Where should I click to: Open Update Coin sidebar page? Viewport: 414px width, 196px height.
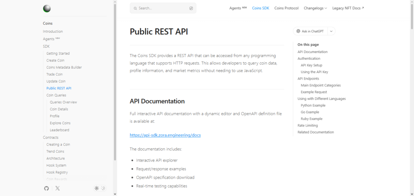click(56, 81)
